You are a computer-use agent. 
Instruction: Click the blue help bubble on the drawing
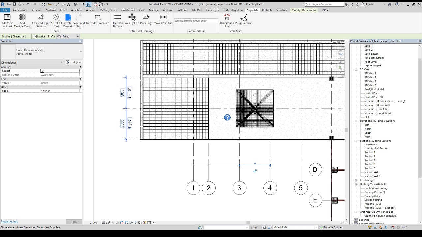[x=227, y=118]
